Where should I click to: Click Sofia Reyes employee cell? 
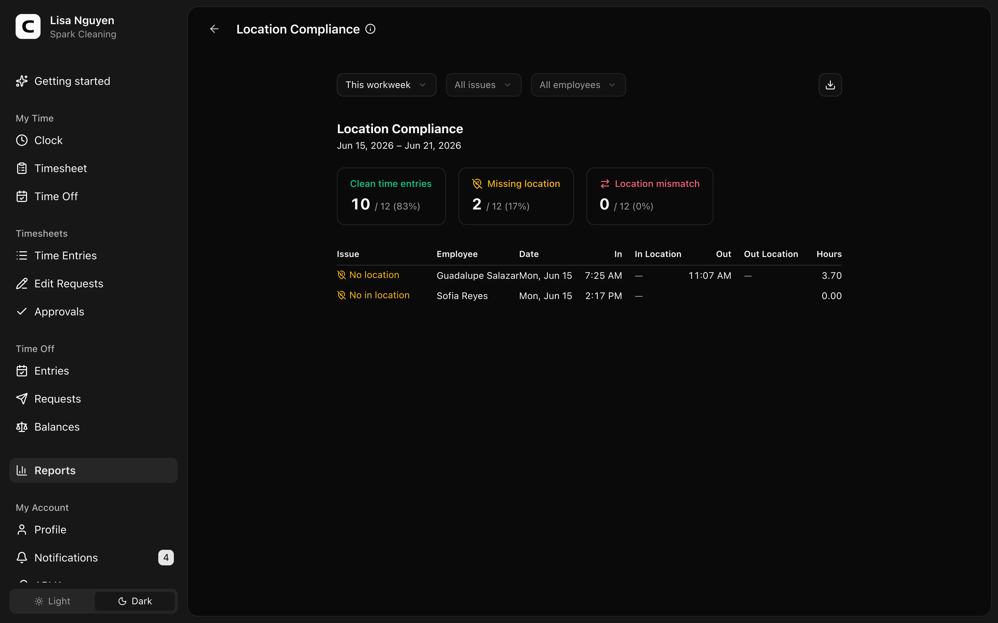point(462,296)
